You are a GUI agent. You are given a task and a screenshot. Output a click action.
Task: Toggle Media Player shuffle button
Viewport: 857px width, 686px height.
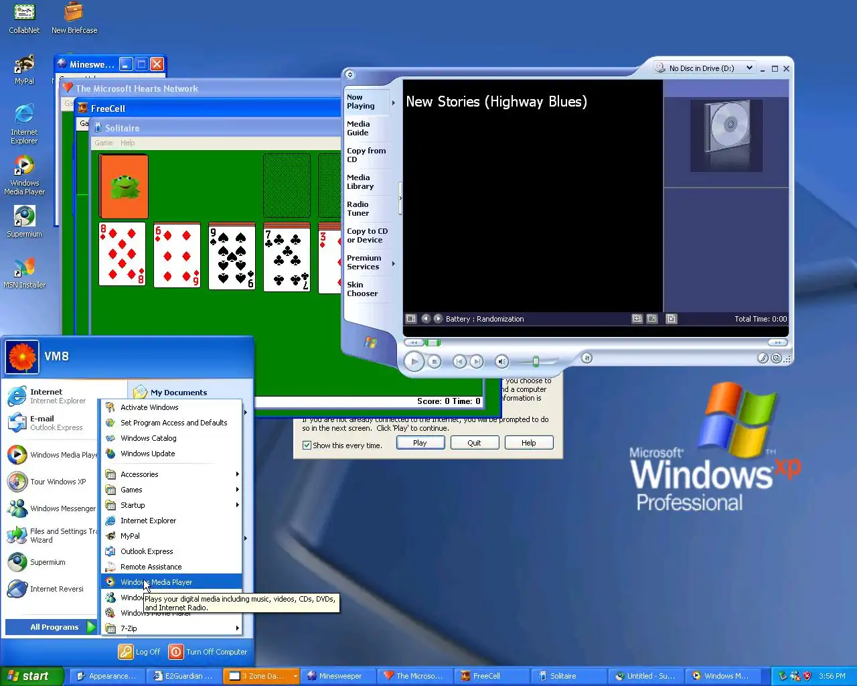tap(587, 358)
